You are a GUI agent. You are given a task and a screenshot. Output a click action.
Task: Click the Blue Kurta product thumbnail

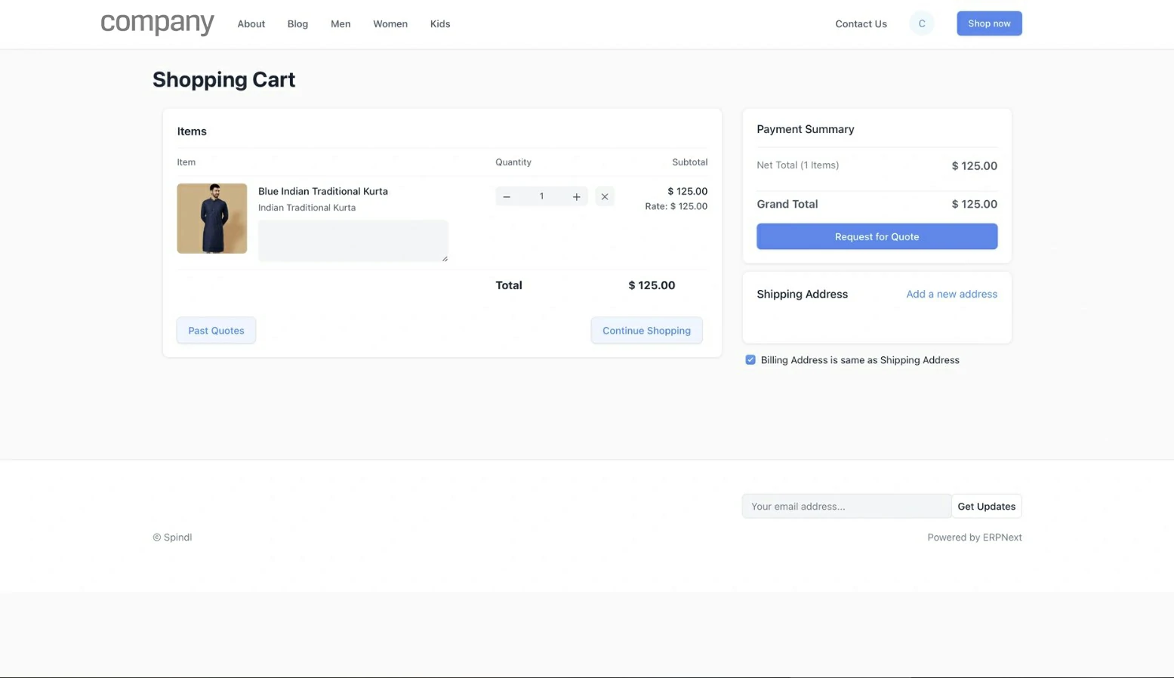point(211,218)
